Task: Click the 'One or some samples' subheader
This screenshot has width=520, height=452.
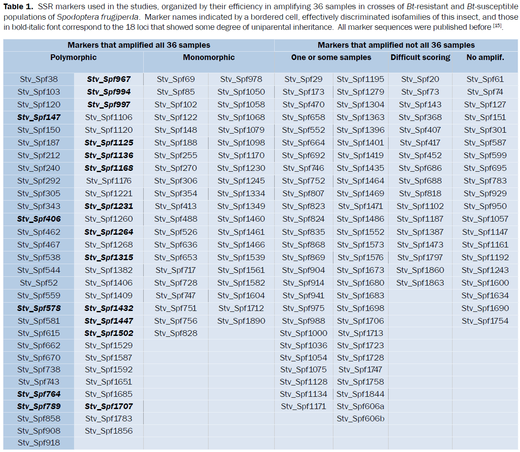Action: pos(331,57)
